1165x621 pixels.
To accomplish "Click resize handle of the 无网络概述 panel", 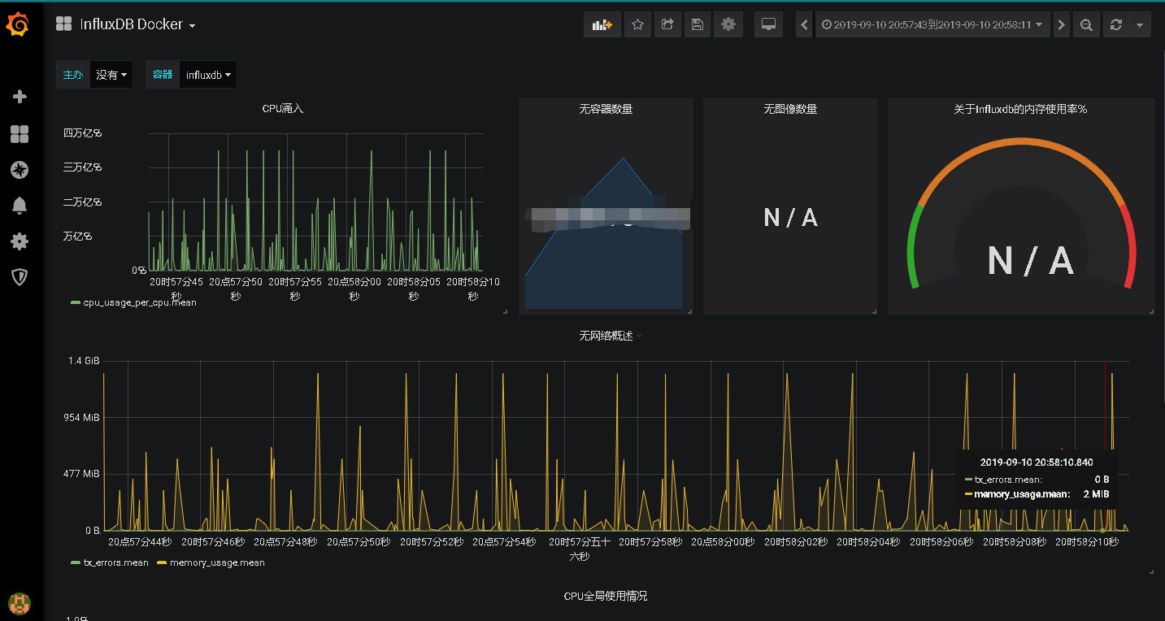I will 1151,571.
